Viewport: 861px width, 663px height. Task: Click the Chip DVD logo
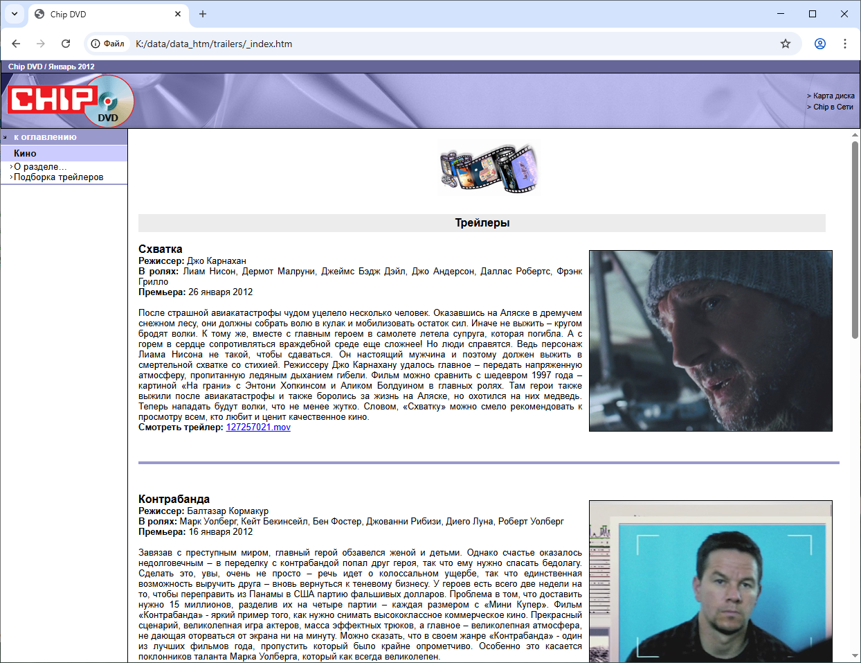point(71,101)
